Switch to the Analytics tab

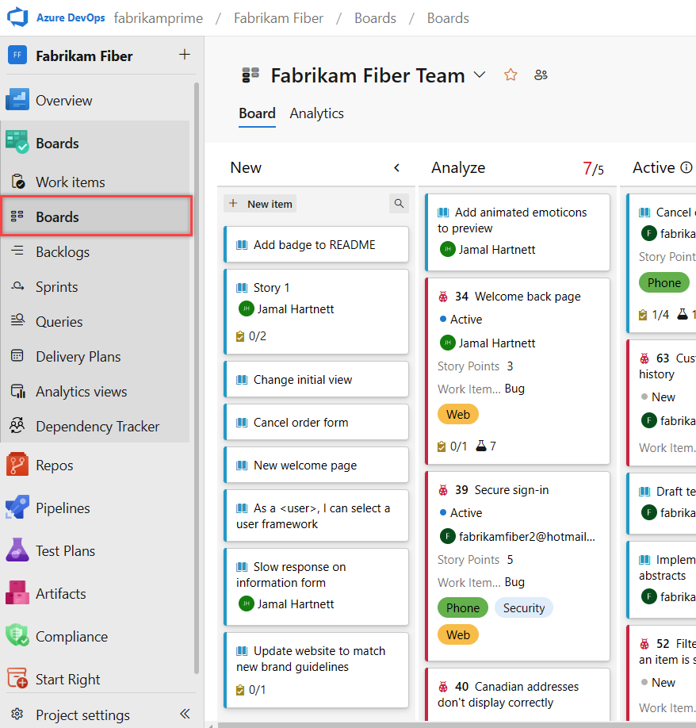coord(316,113)
